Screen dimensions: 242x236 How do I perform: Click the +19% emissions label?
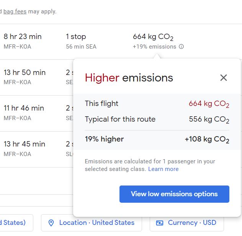point(154,47)
